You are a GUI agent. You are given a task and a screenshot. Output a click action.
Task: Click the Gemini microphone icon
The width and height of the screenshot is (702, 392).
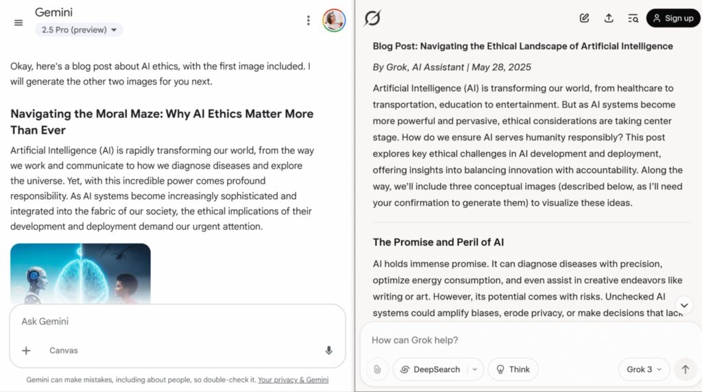328,350
